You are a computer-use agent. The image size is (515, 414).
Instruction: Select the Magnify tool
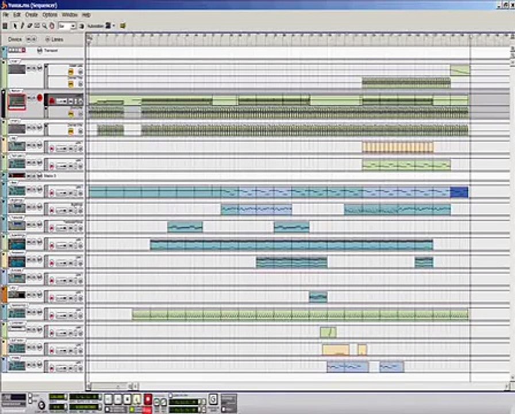pyautogui.click(x=44, y=26)
